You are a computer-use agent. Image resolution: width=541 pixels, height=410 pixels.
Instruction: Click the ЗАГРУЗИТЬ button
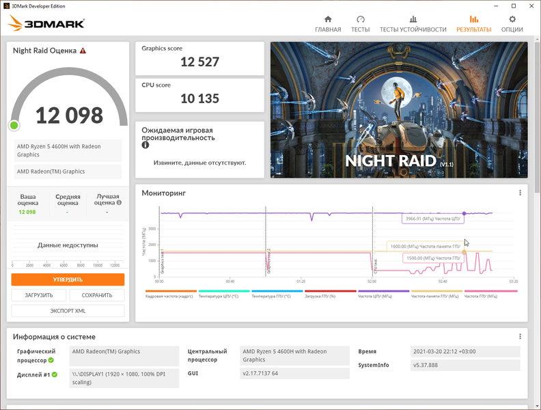coord(39,295)
